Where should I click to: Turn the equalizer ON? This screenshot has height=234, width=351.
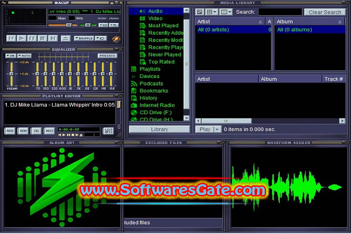point(11,56)
